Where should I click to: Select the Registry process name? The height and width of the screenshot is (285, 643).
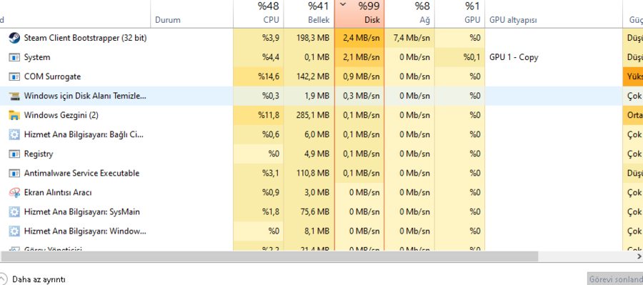pos(39,154)
